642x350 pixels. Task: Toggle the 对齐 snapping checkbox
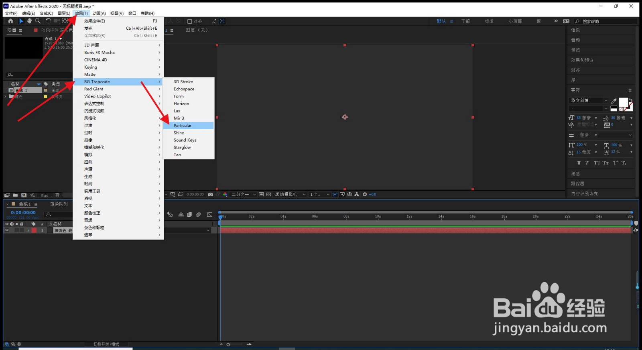click(x=190, y=21)
